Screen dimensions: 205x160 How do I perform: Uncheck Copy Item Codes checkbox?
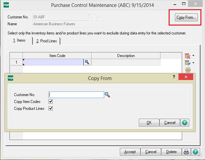coord(50,102)
